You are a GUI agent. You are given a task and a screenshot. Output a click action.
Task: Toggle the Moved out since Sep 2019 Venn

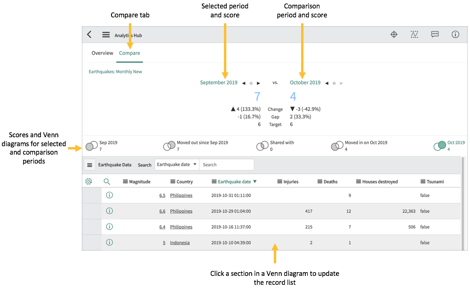tap(169, 146)
